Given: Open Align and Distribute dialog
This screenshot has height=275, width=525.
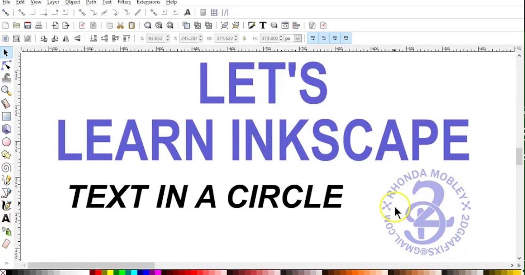Looking at the screenshot, I should [x=296, y=25].
